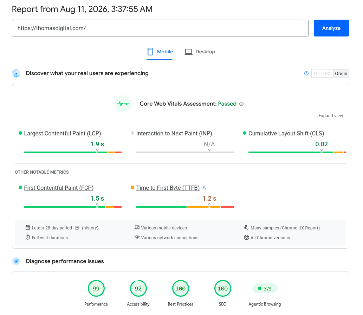Screen dimensions: 363x315
Task: Click the experimental flask icon beside TTFB
Action: click(204, 187)
